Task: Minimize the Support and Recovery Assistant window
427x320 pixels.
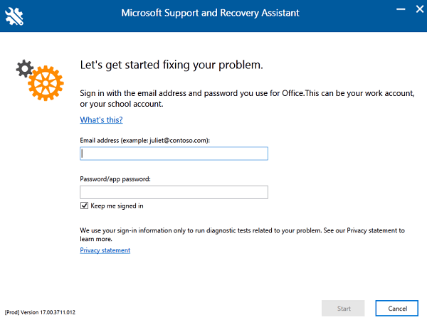Action: point(401,9)
